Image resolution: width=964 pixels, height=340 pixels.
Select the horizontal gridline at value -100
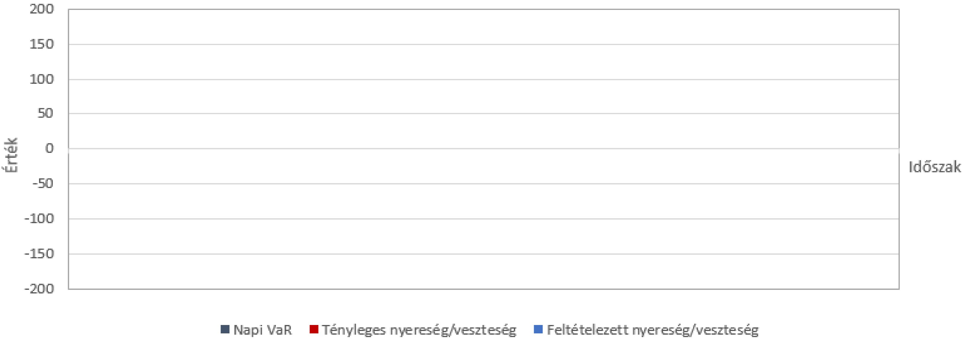pos(483,219)
